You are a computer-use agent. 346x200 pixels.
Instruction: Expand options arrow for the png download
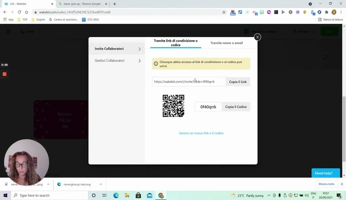pos(48,184)
